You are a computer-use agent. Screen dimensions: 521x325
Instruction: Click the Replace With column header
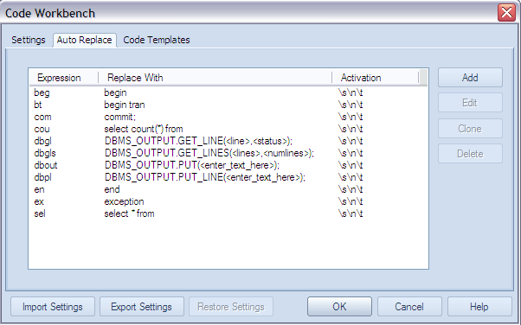(215, 78)
